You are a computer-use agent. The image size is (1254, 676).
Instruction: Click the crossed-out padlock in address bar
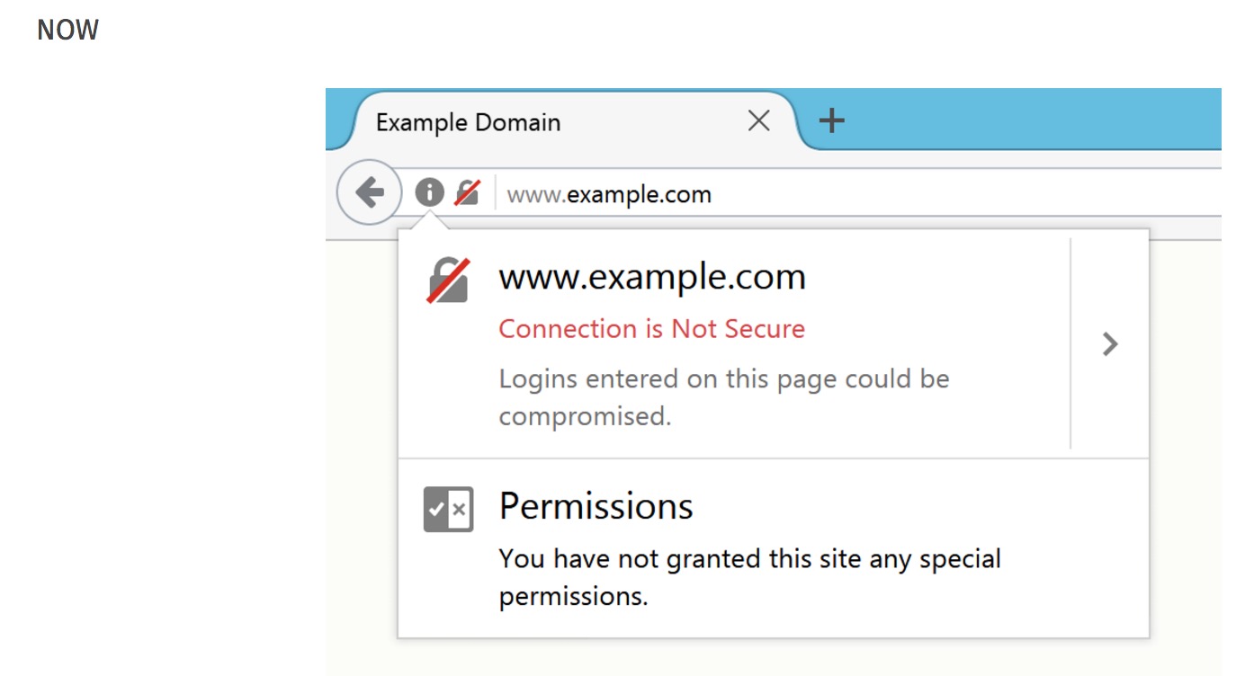[x=467, y=192]
